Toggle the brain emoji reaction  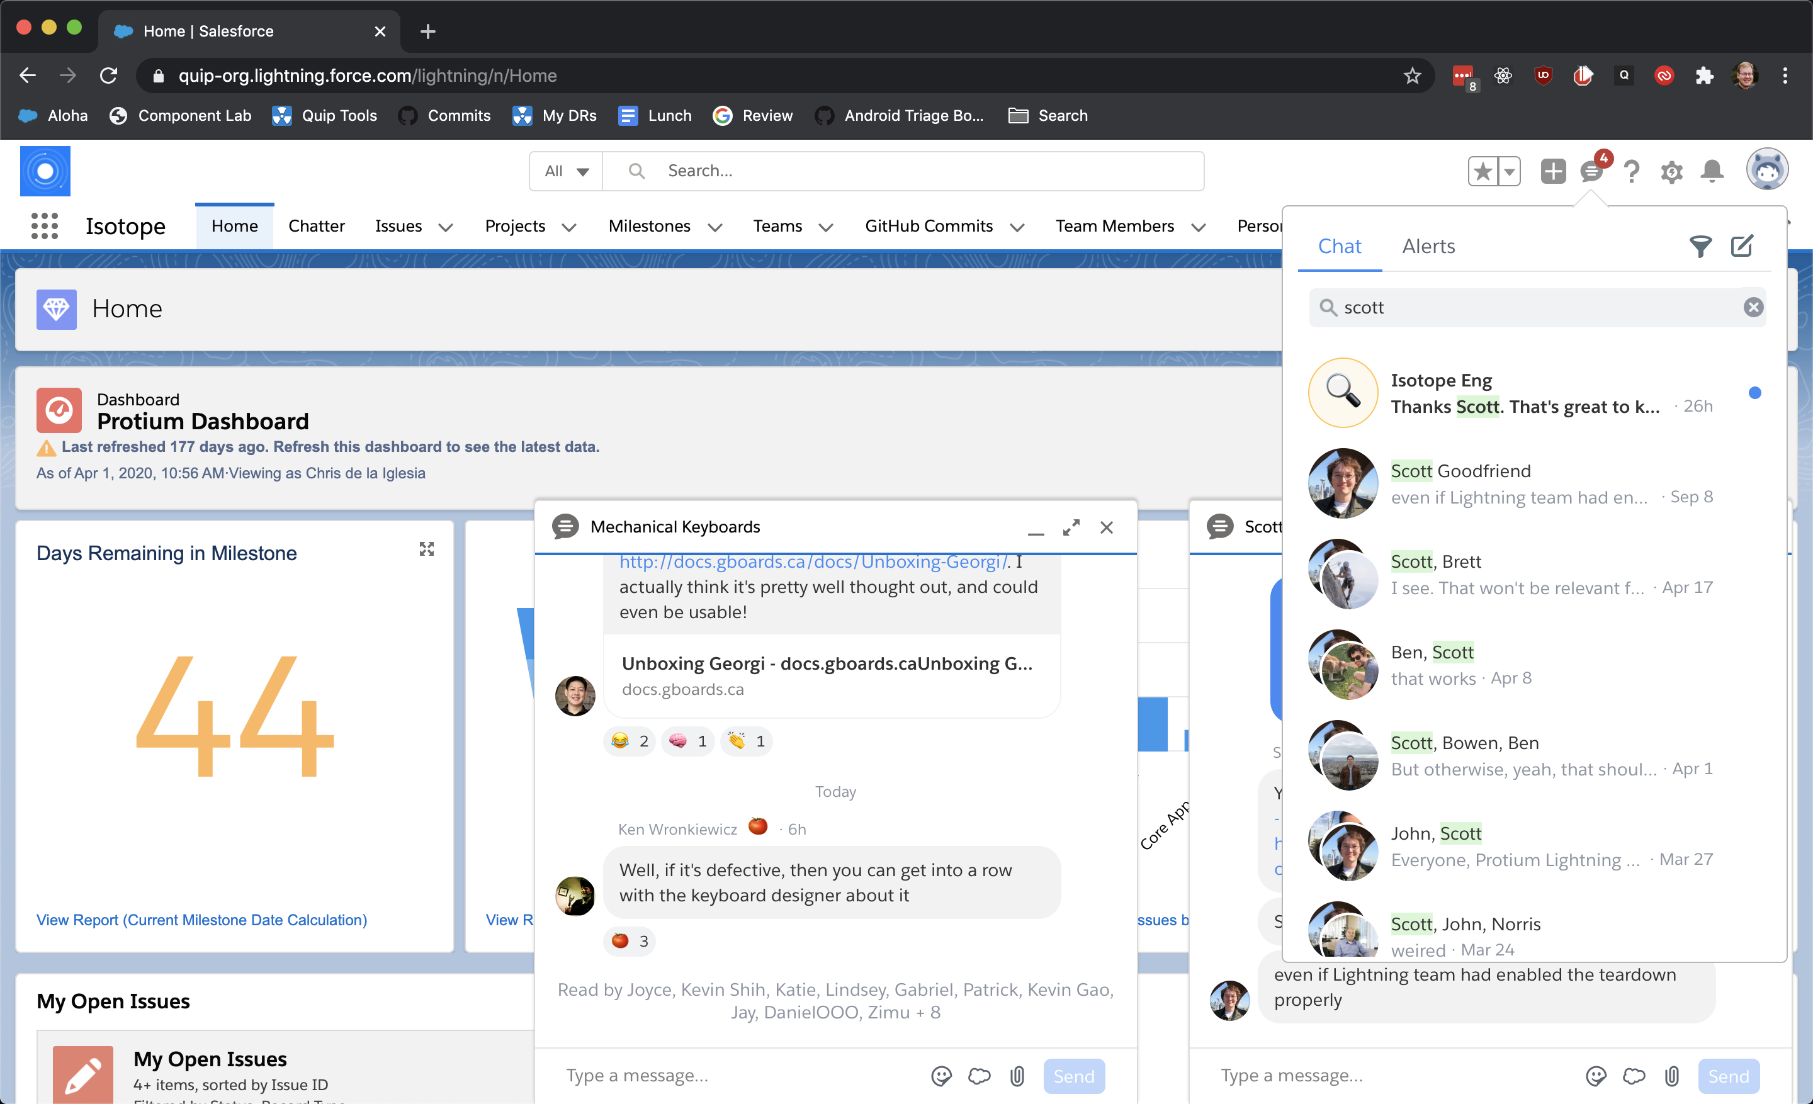point(688,741)
